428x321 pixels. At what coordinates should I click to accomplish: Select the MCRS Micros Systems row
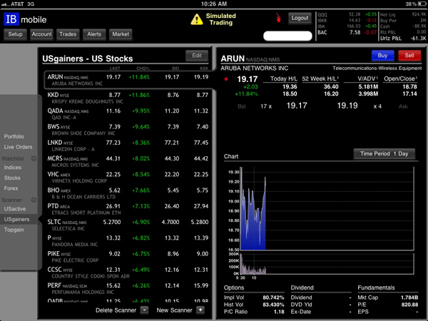(x=128, y=161)
